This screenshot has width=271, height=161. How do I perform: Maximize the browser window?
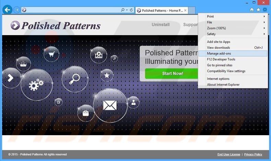(x=254, y=2)
